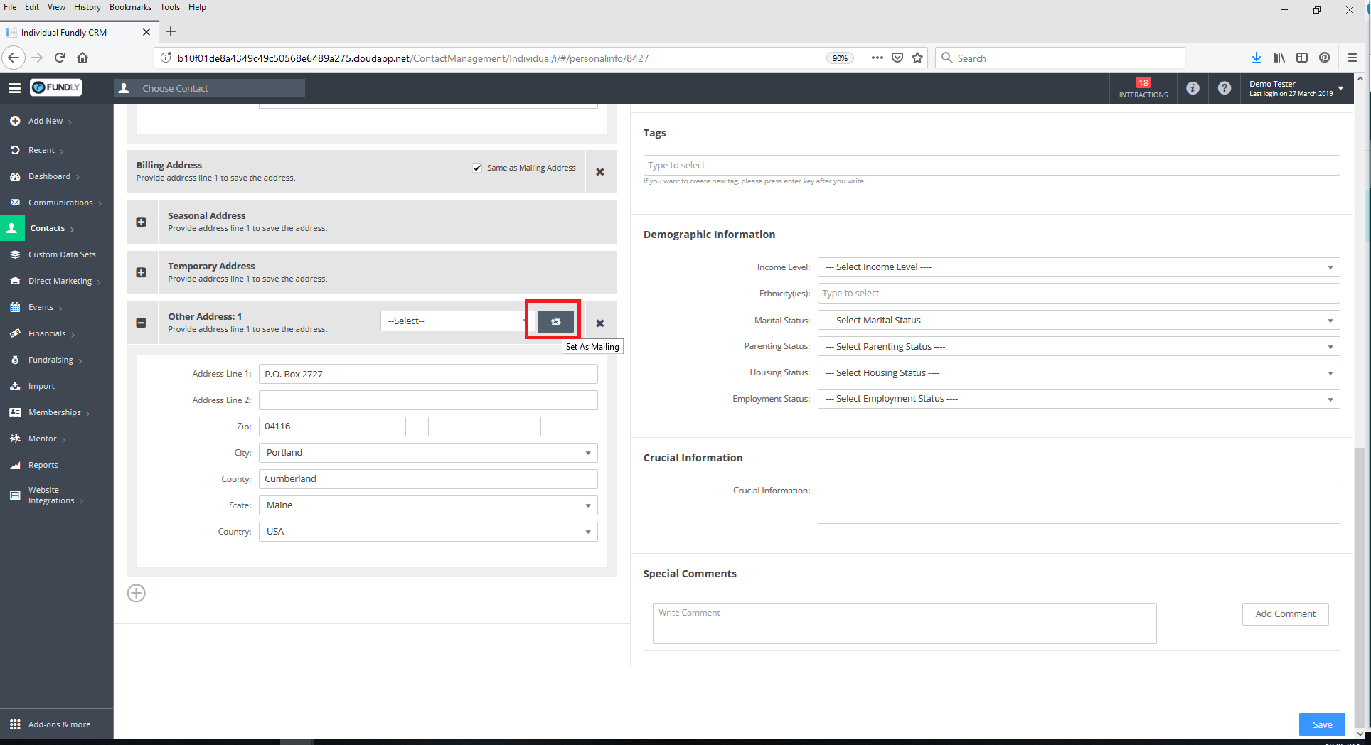This screenshot has height=745, width=1371.
Task: Collapse the Other Address: 1 section
Action: 141,323
